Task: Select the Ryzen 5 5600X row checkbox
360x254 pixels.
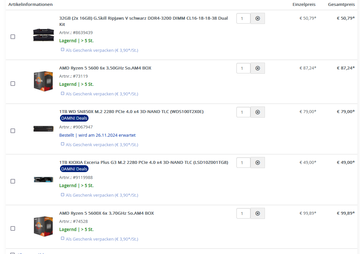Action: tap(13, 228)
